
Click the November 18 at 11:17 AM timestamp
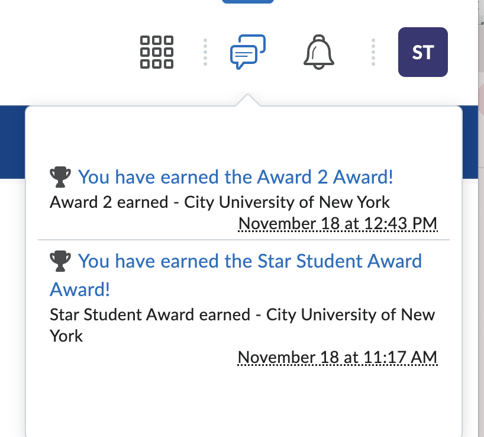(337, 358)
